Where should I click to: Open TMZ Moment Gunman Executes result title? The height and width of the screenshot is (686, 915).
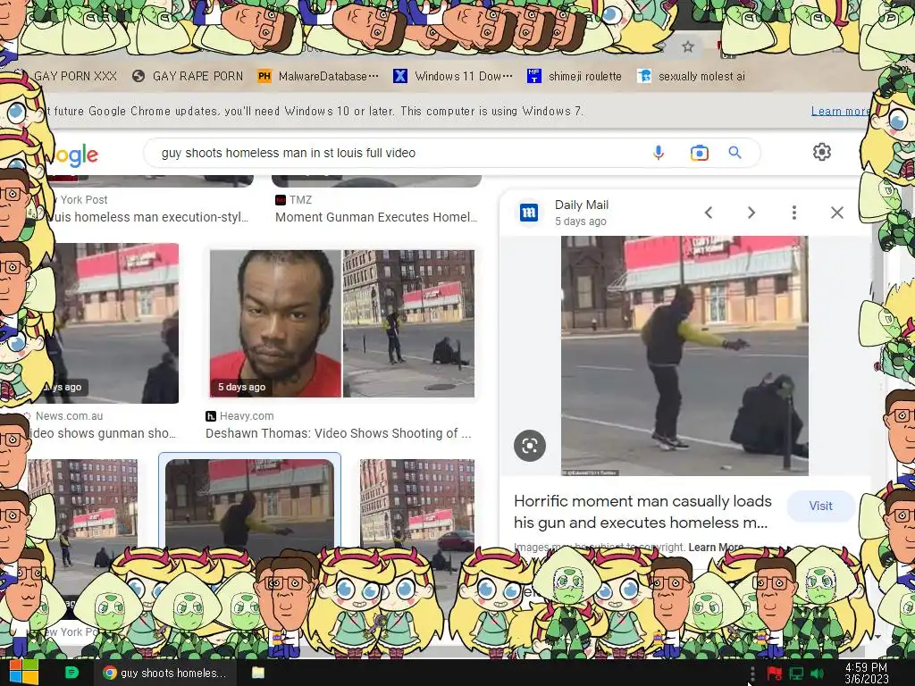coord(376,217)
